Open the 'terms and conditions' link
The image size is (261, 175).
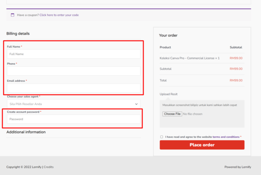pyautogui.click(x=226, y=137)
